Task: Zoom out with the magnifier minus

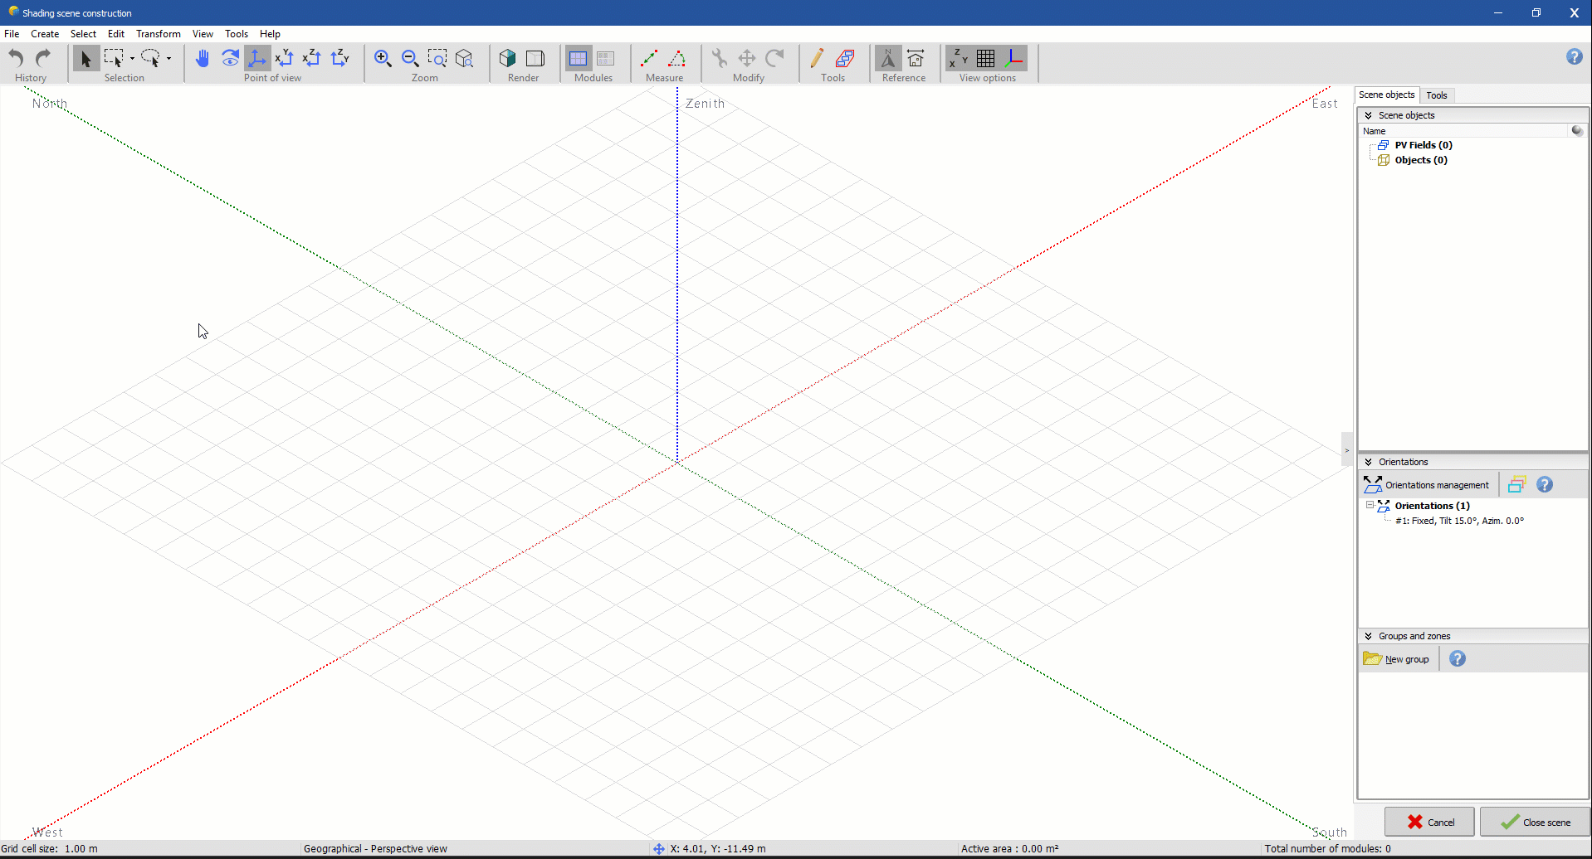Action: click(410, 58)
